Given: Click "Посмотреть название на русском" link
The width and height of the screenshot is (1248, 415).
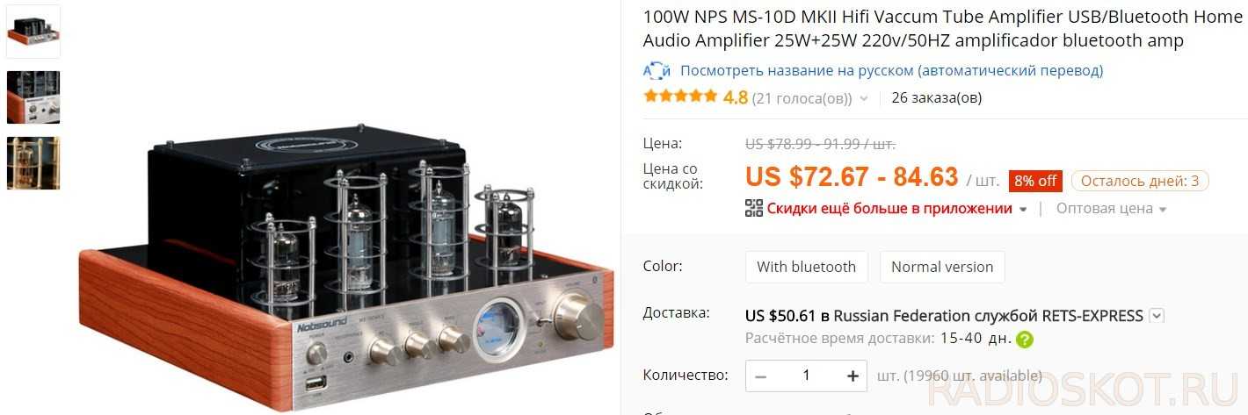Looking at the screenshot, I should tap(891, 70).
